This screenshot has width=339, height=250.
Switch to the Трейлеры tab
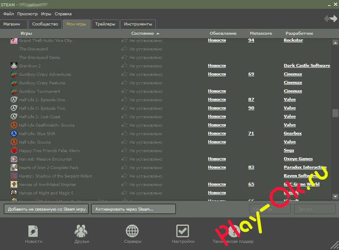[105, 24]
